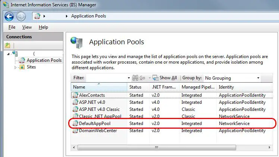Viewport: 279px width, 157px height.
Task: Click the Show All filter icon
Action: 155,78
